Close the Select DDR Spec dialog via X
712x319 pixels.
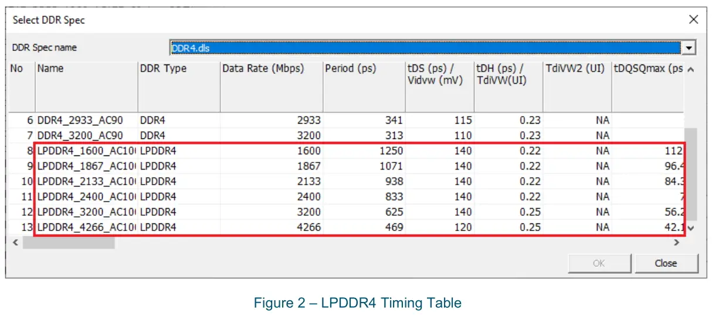coord(694,19)
